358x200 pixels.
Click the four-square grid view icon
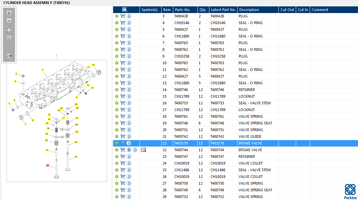click(x=9, y=30)
